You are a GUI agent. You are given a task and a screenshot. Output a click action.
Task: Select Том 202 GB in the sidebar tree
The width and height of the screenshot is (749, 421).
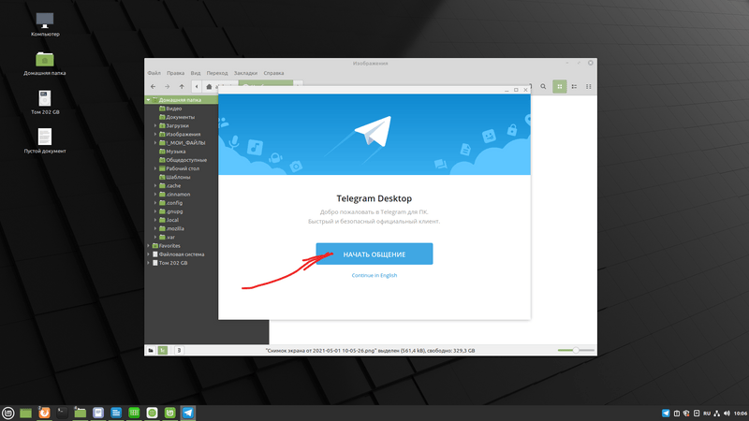coord(173,263)
